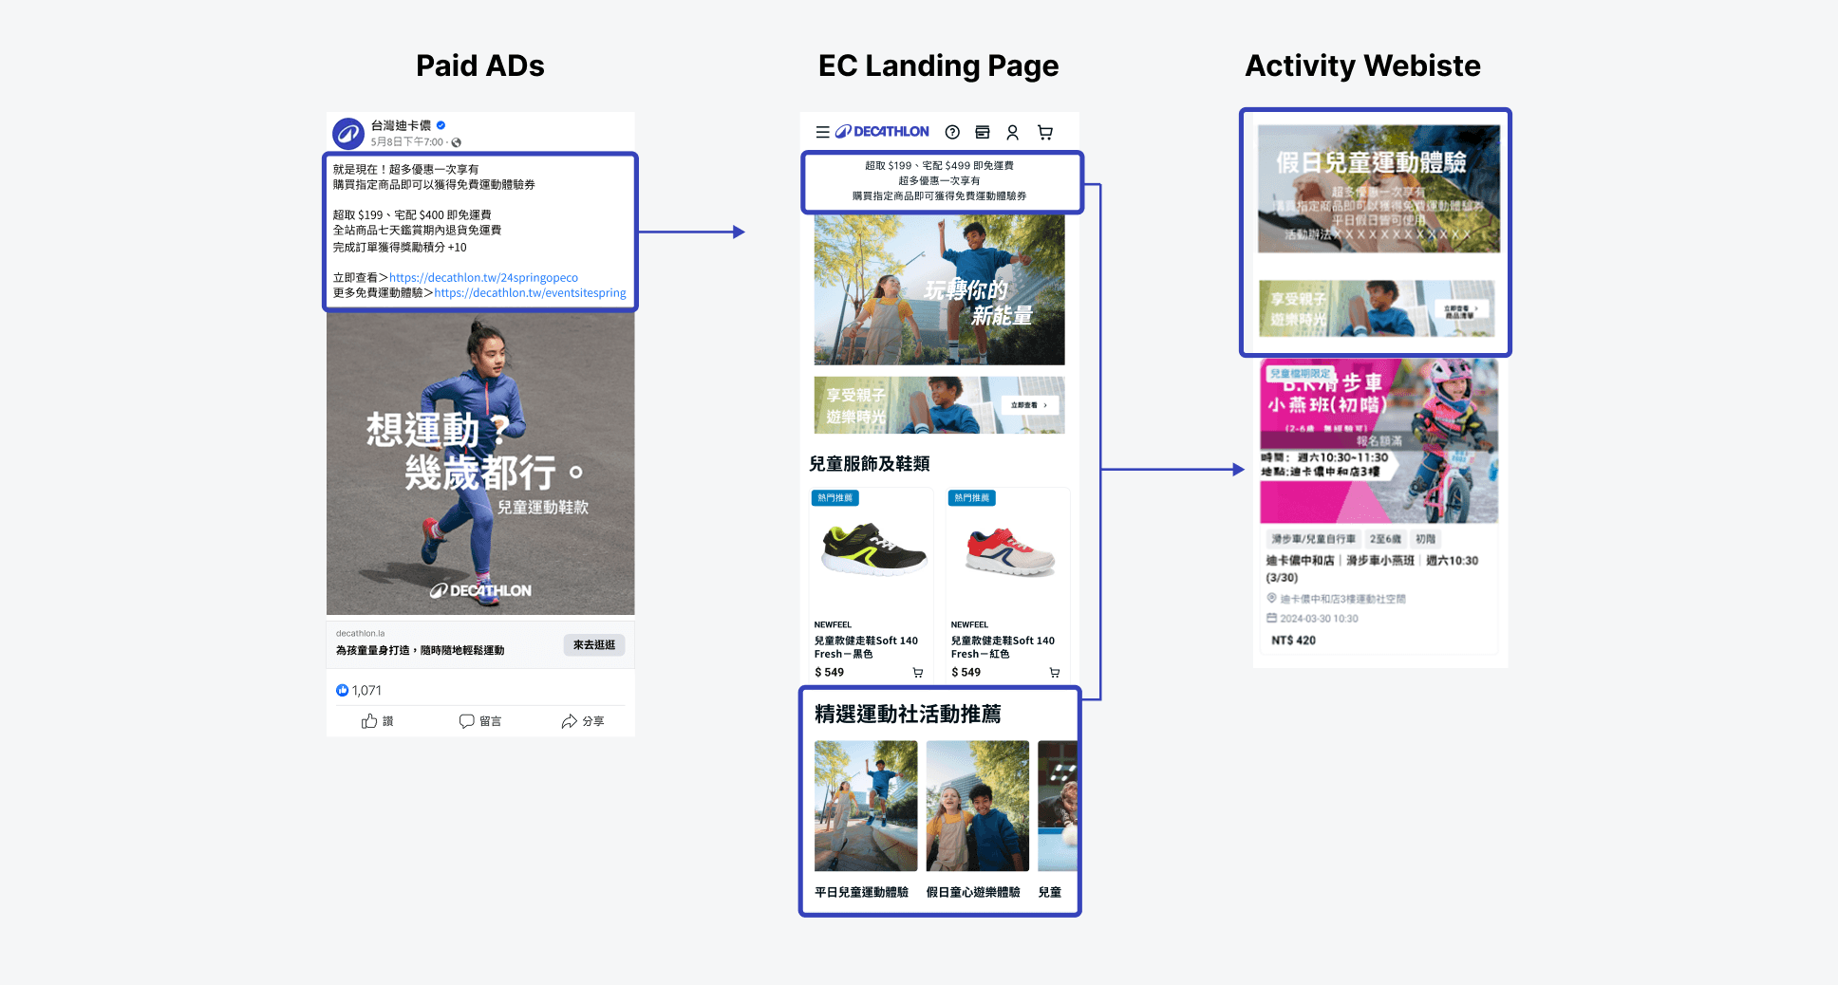Click the NT$ 420 event price
This screenshot has height=985, width=1838.
1293,641
